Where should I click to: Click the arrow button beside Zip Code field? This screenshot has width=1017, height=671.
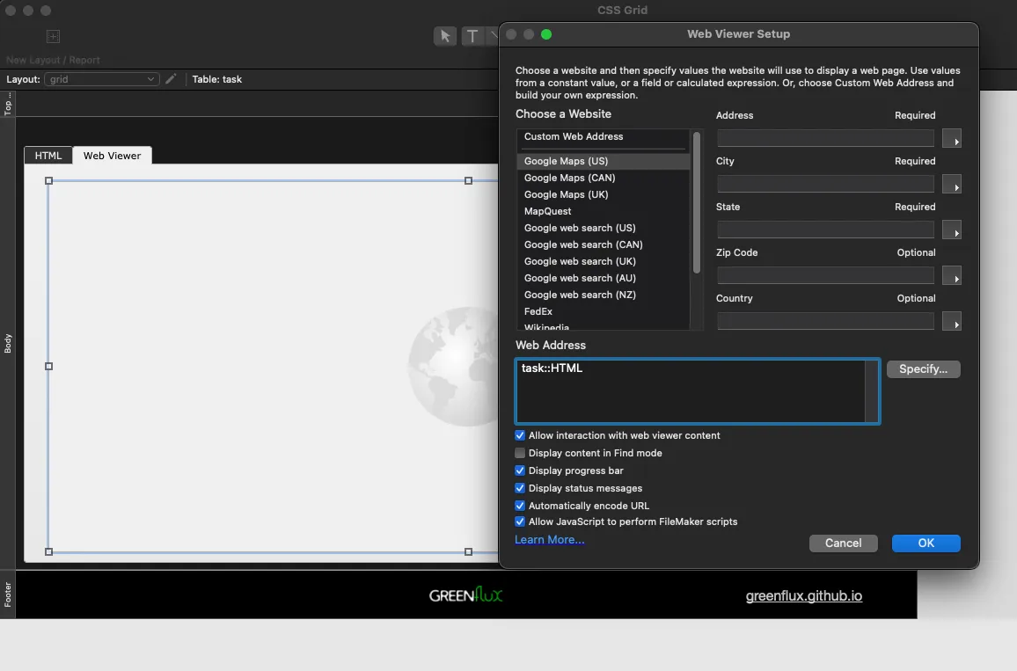pyautogui.click(x=952, y=276)
